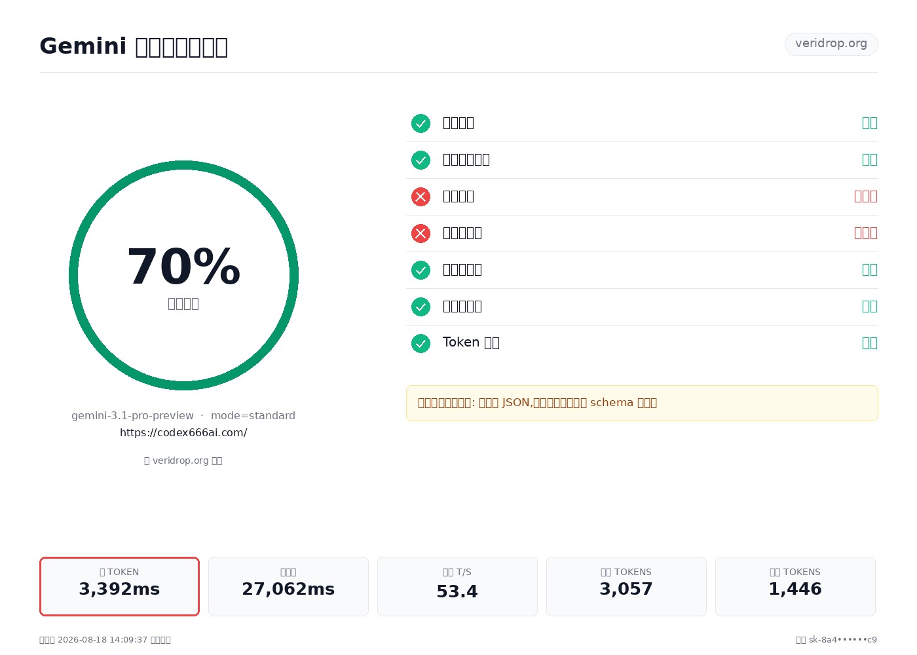Click the green check icon beside the Token row
Image resolution: width=917 pixels, height=655 pixels.
click(x=421, y=343)
